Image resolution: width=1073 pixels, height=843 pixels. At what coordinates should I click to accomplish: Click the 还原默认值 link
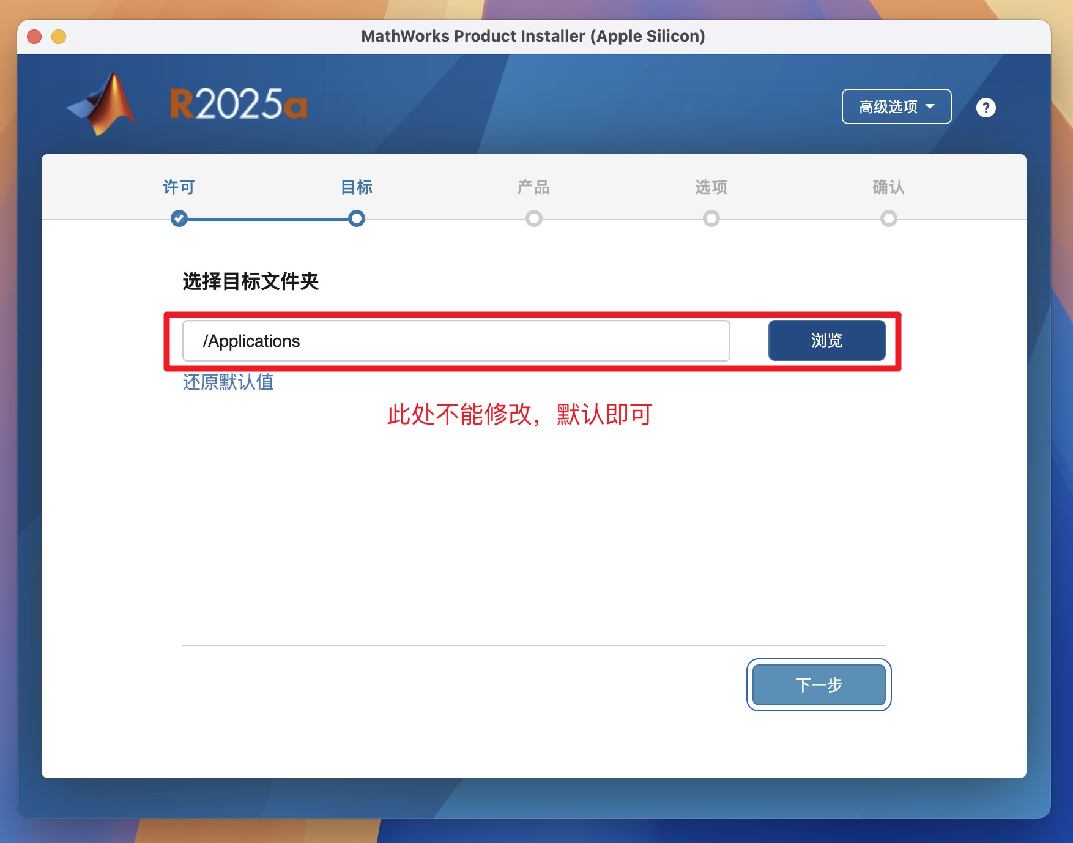pyautogui.click(x=228, y=382)
